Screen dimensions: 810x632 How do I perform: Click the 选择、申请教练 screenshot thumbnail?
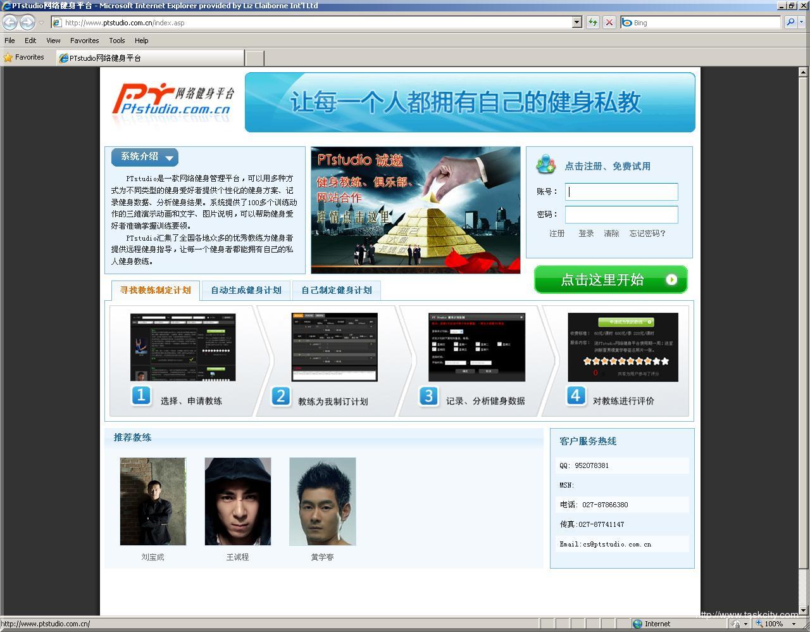click(183, 347)
